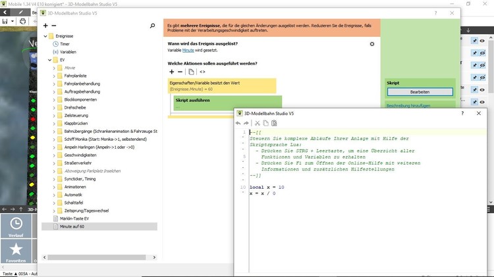
Task: Select the Zielsteuerung folder
Action: point(76,116)
